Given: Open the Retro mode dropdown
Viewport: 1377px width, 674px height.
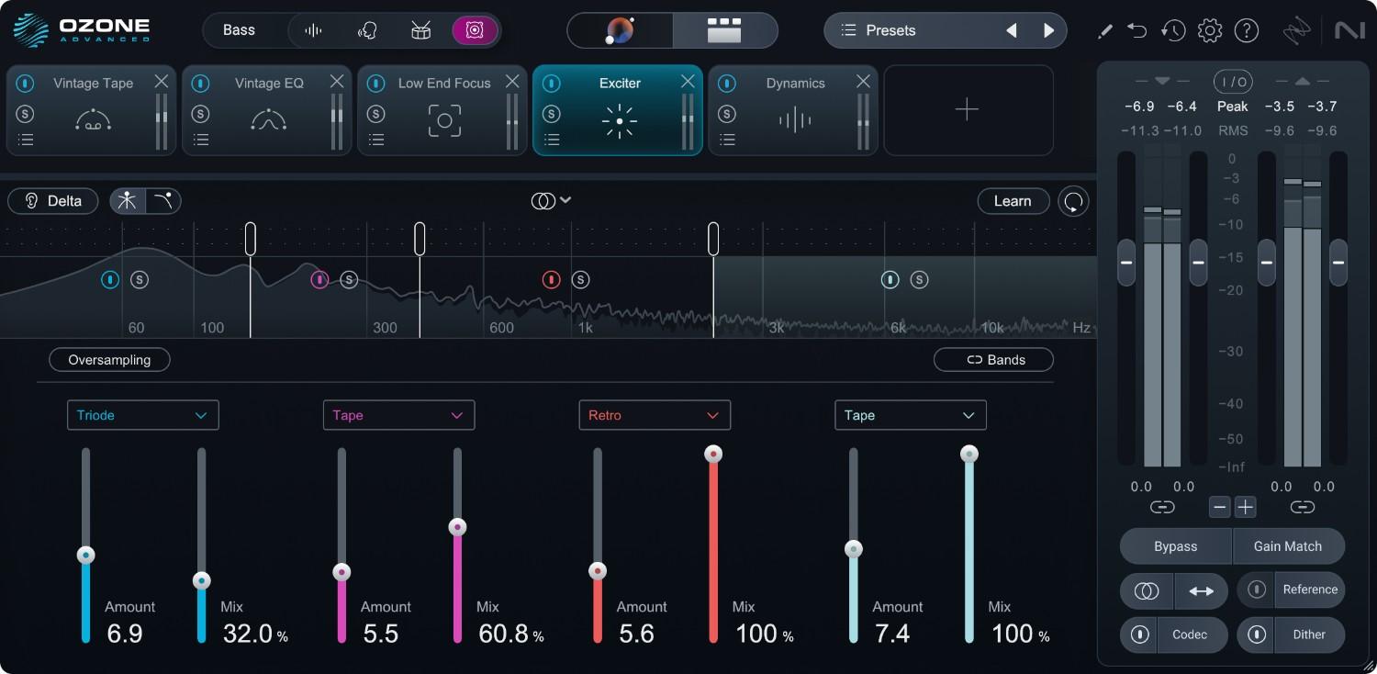Looking at the screenshot, I should (x=654, y=415).
